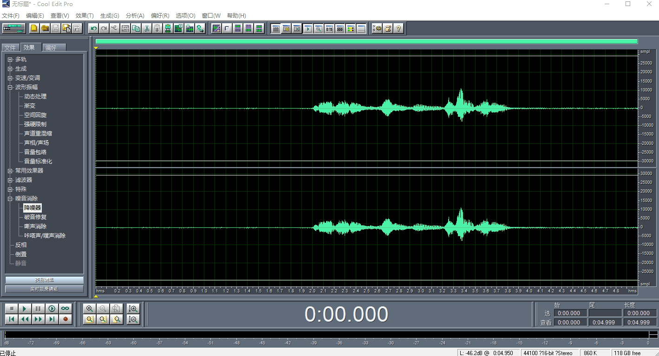This screenshot has height=356, width=659.
Task: Open help via the question mark icon
Action: click(398, 28)
